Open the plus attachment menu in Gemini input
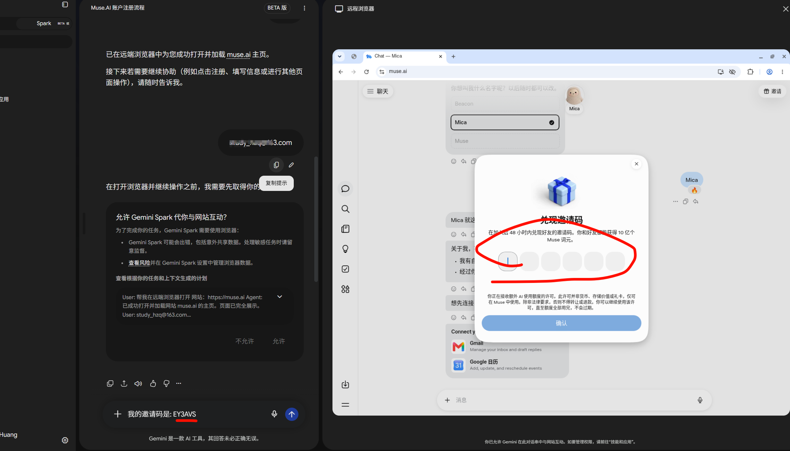The height and width of the screenshot is (451, 790). (117, 414)
